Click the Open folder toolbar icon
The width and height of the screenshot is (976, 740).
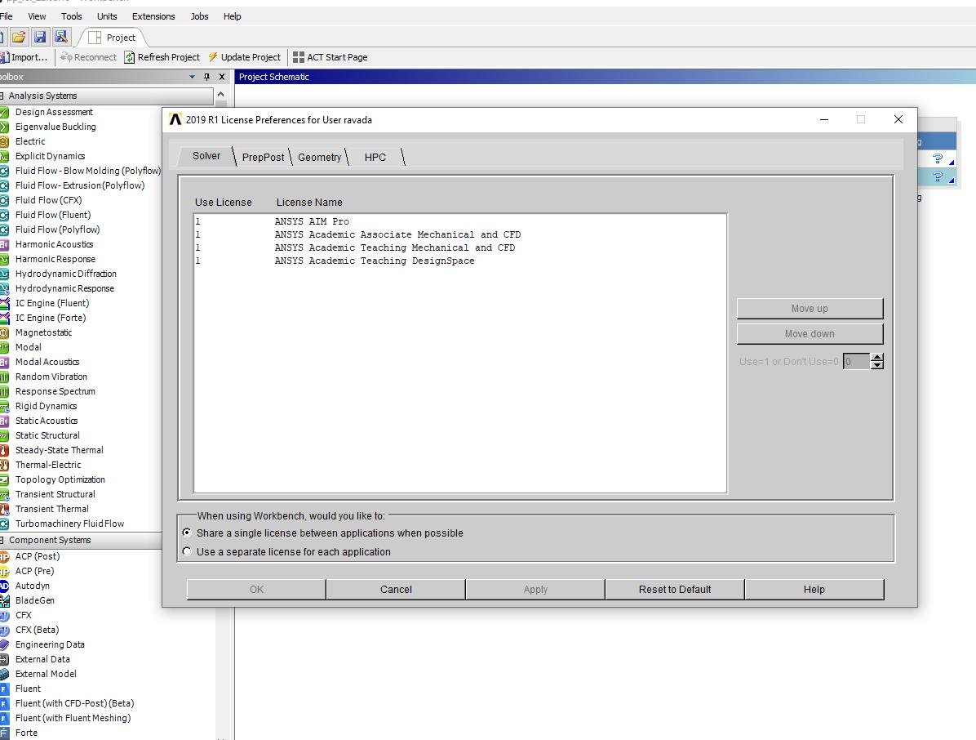[20, 38]
